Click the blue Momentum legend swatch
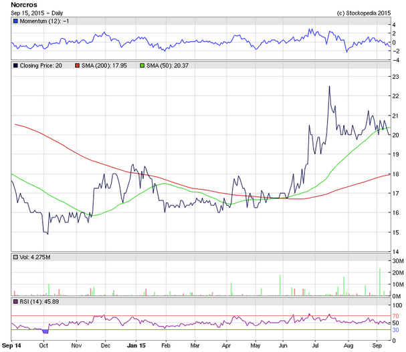Screen dimensions: 406x352 coord(15,21)
